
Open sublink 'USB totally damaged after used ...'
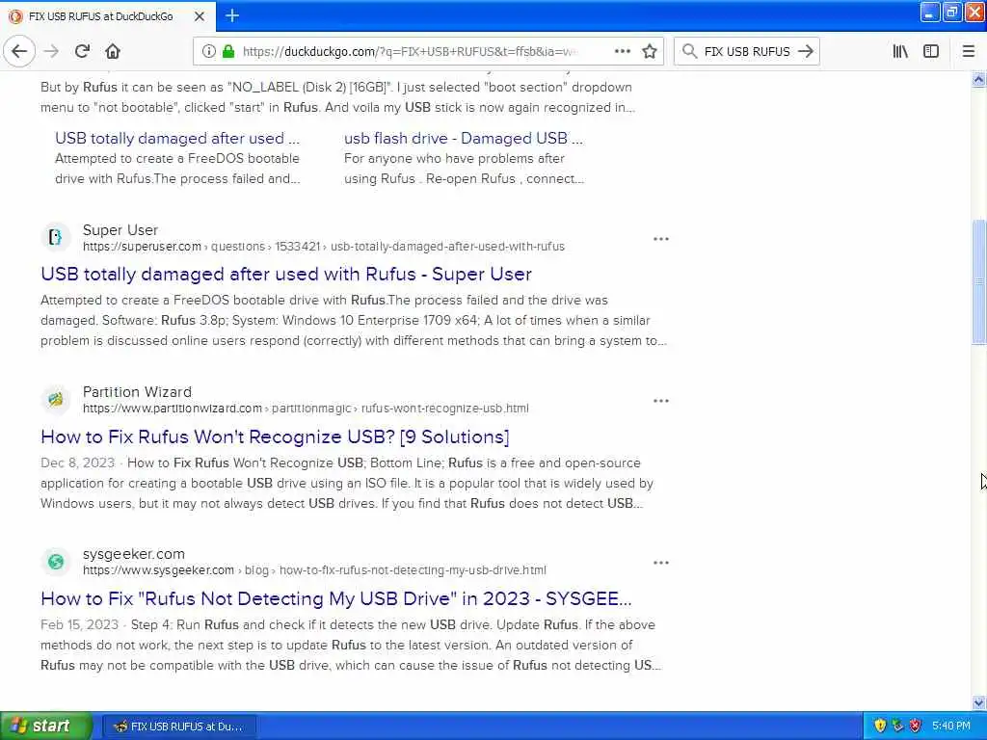177,139
